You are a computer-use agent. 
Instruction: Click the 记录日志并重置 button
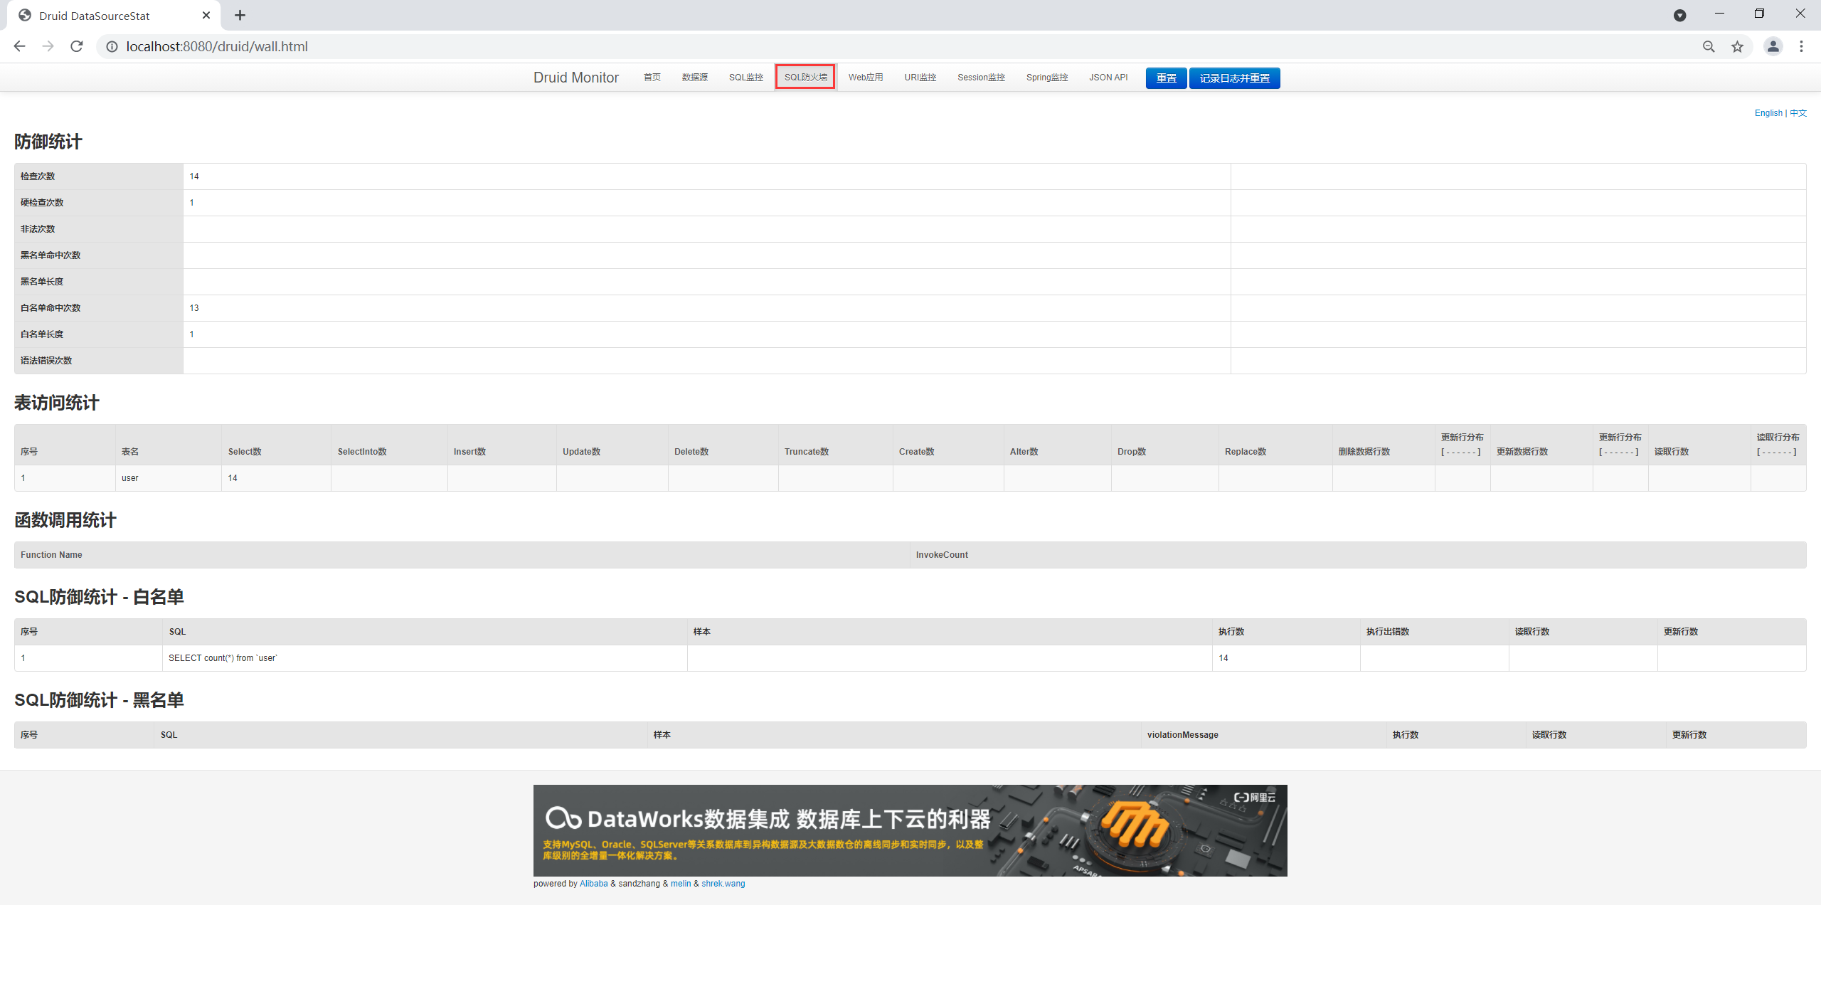[x=1234, y=78]
